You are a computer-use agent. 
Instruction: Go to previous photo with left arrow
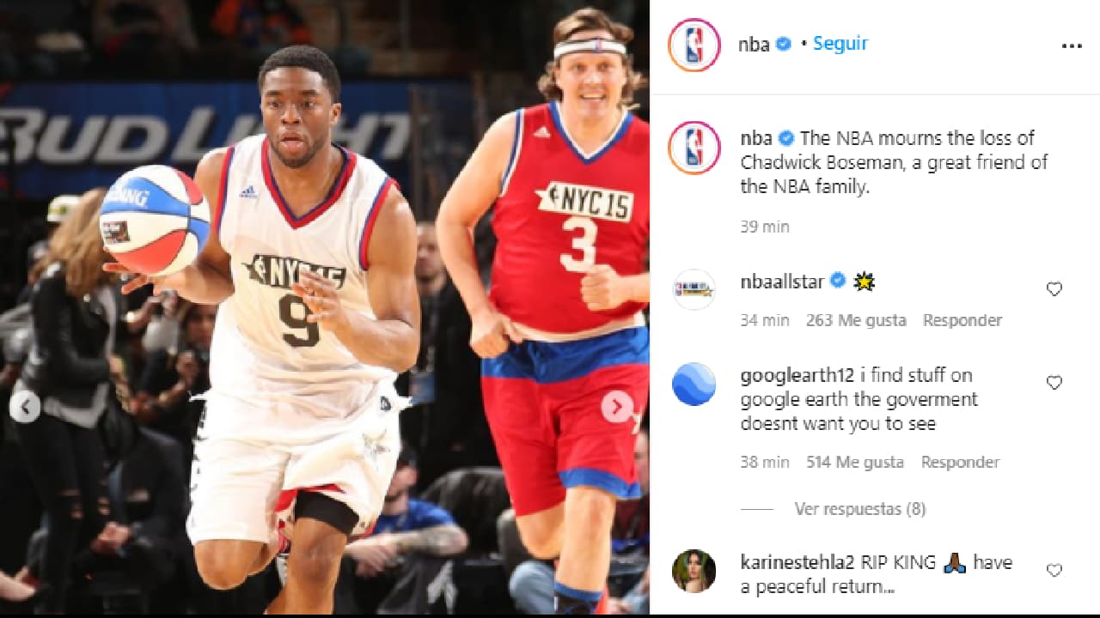coord(25,406)
